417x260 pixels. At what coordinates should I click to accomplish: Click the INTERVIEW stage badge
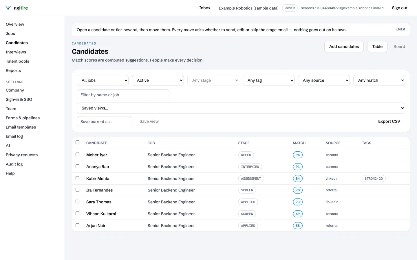pos(250,167)
